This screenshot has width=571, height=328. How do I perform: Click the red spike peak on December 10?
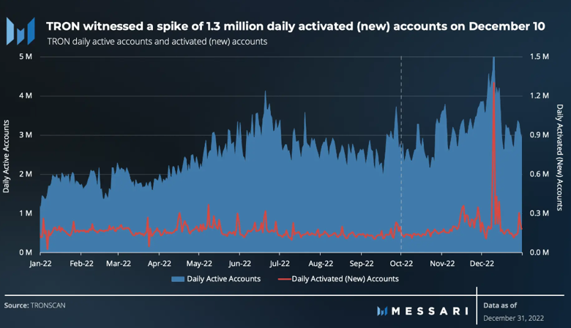(494, 84)
